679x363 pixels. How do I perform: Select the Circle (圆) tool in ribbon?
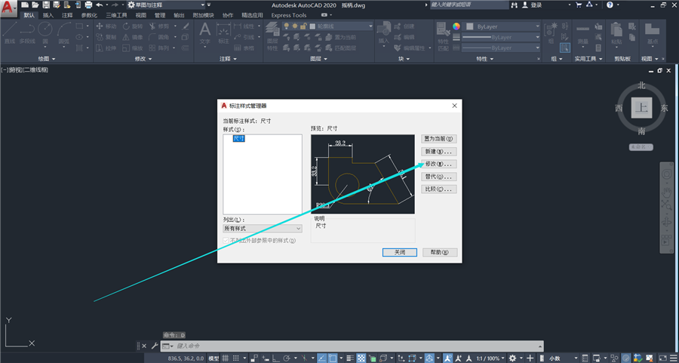tap(45, 33)
